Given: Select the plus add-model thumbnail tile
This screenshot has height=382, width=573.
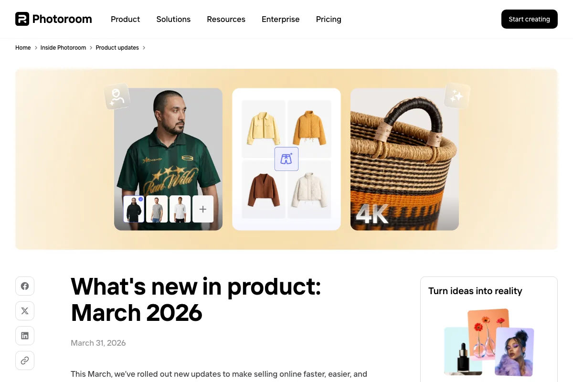Looking at the screenshot, I should (203, 209).
